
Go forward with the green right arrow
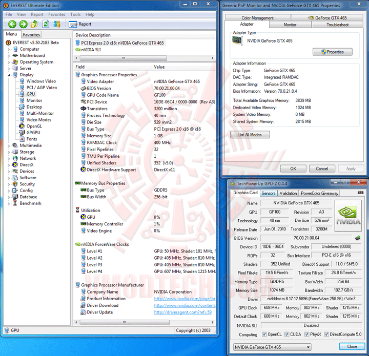(23, 24)
